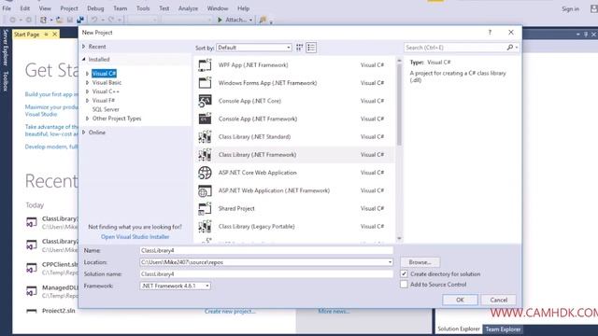The width and height of the screenshot is (598, 336).
Task: Open the Project menu
Action: (69, 8)
